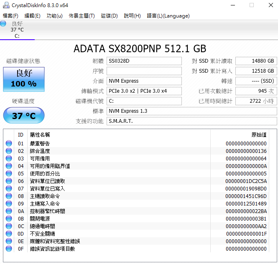Click the 傳輸模式 PCIe 3.0 field
This screenshot has width=278, height=264.
click(x=144, y=91)
